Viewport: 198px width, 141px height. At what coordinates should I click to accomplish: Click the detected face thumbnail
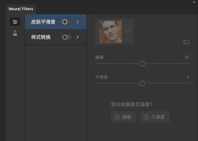(x=111, y=32)
